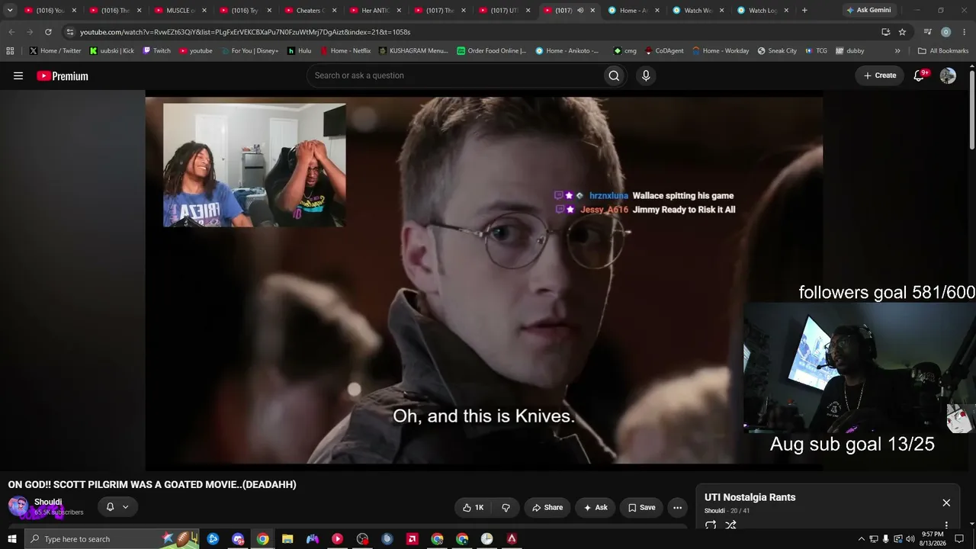The image size is (976, 549).
Task: Switch to the Watch Log tab
Action: [762, 11]
